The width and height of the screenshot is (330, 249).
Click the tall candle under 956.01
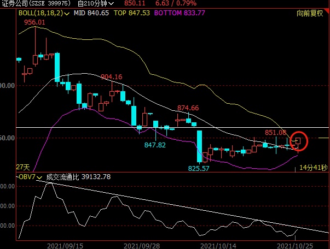click(x=36, y=60)
